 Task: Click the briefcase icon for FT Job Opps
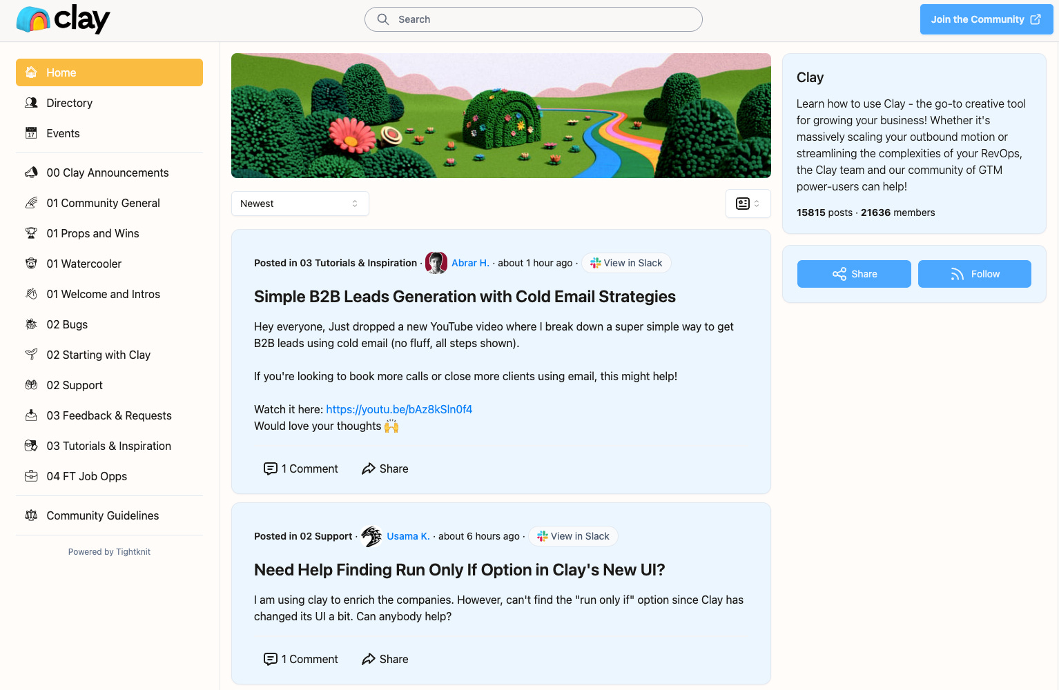pyautogui.click(x=31, y=476)
